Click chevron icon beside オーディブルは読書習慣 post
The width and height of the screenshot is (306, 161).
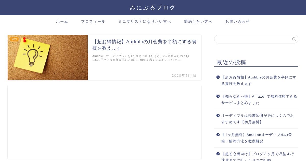point(218,116)
